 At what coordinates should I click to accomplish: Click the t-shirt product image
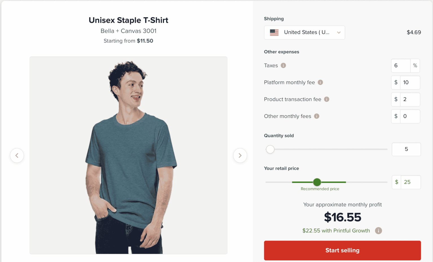(128, 156)
